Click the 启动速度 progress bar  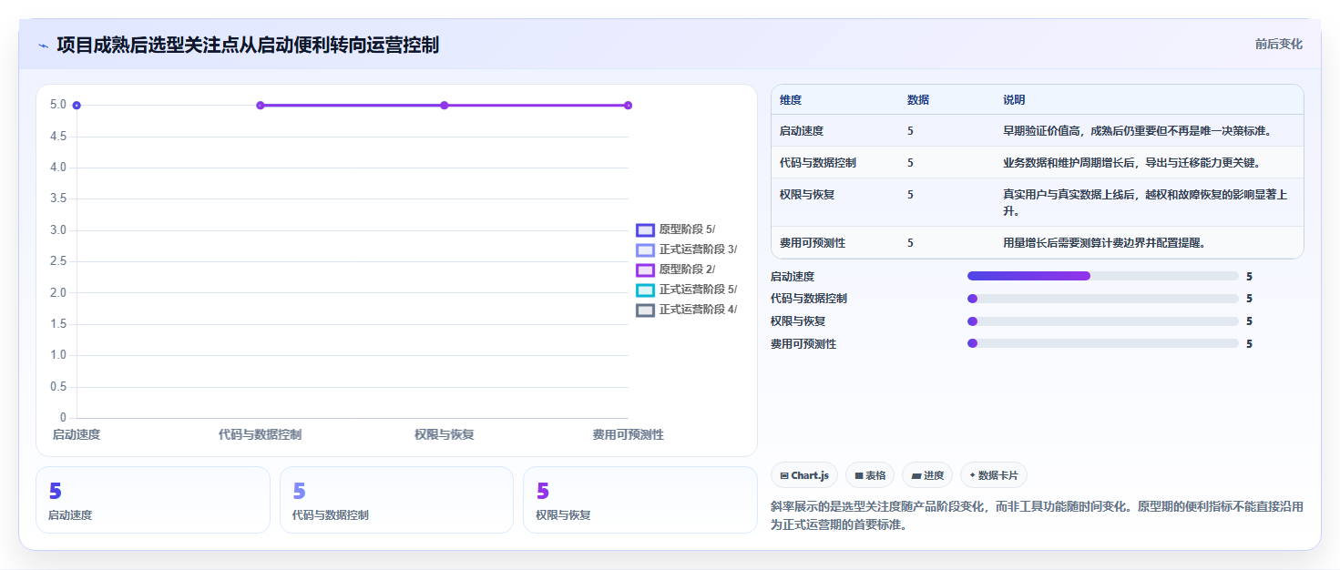point(1102,276)
